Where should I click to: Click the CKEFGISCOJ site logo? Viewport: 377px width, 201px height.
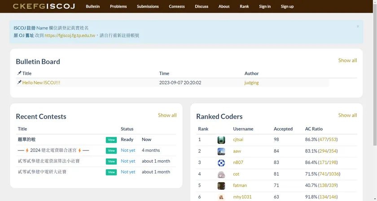click(44, 6)
